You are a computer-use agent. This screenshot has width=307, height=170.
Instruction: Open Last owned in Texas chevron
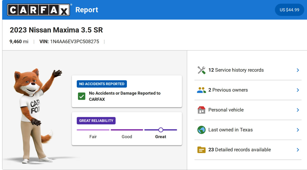(298, 130)
